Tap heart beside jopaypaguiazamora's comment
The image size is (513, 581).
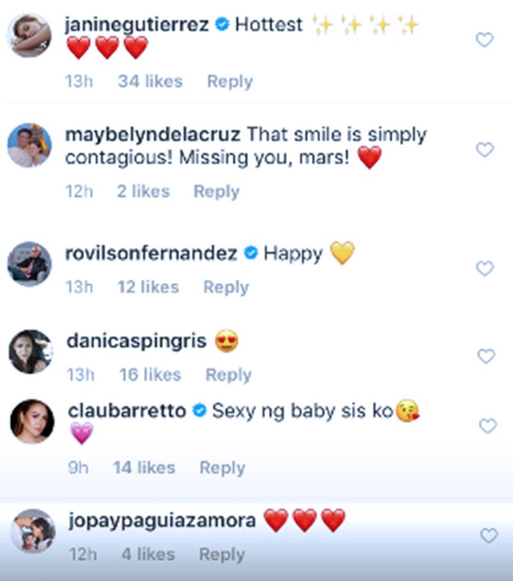pyautogui.click(x=488, y=536)
